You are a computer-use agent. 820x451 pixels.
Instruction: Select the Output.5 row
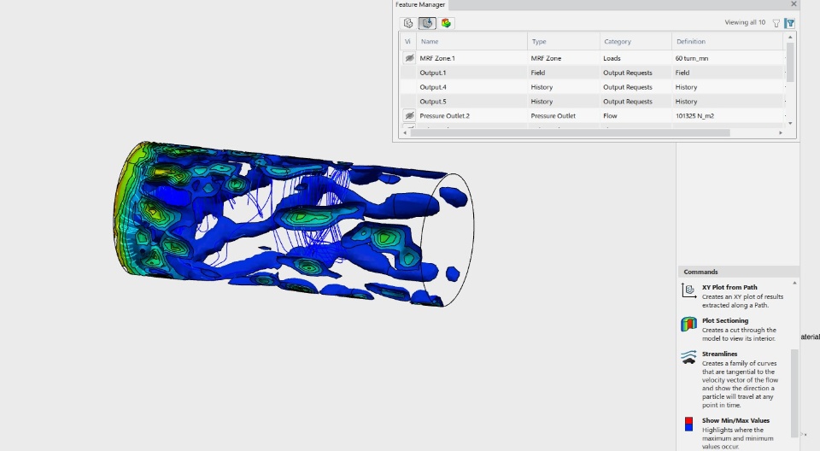[x=592, y=102]
